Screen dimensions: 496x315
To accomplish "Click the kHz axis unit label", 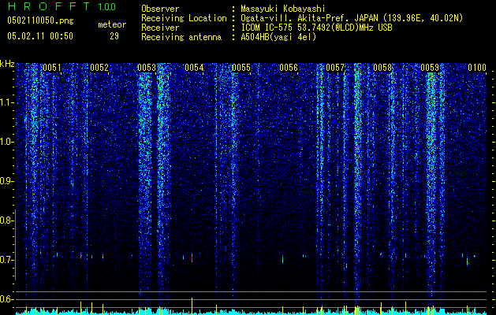I will tap(7, 64).
